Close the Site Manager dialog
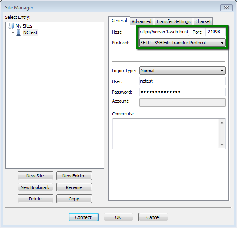The image size is (237, 228). coord(226,8)
